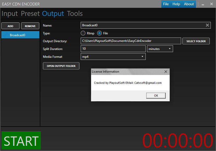Open the About menu
Screen dimensions: 216x151
(x=189, y=4)
